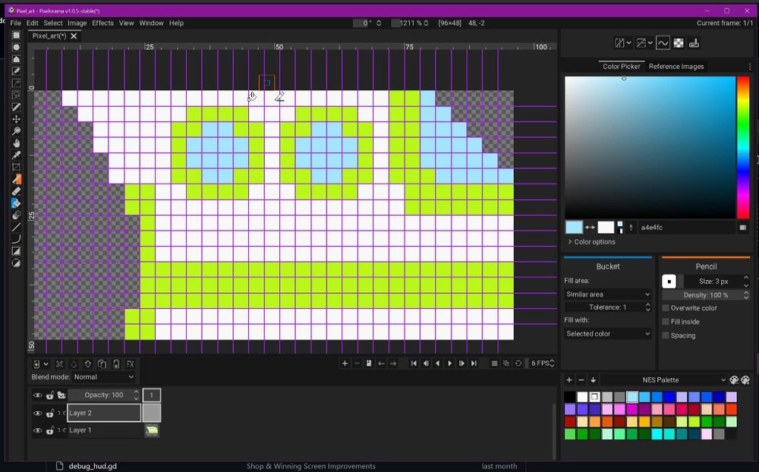Hide Layer 1 with eye icon

coord(37,430)
